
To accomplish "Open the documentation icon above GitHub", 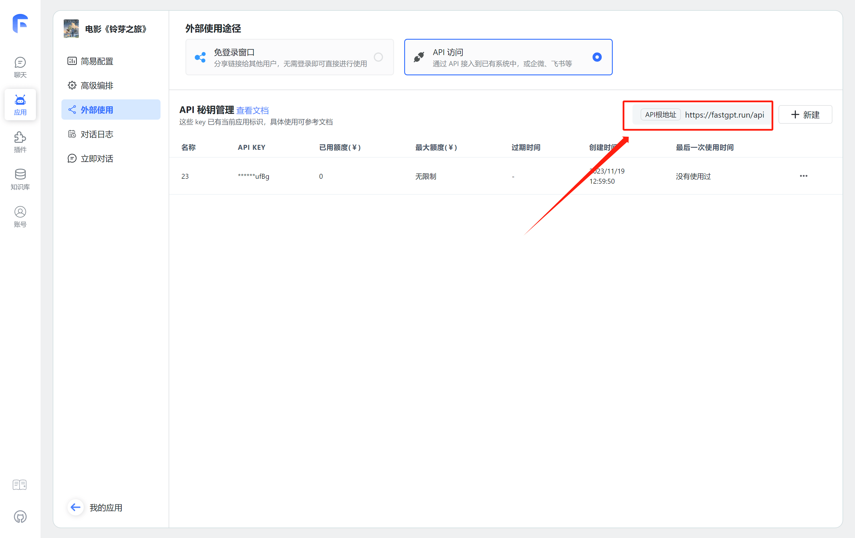I will pyautogui.click(x=19, y=485).
